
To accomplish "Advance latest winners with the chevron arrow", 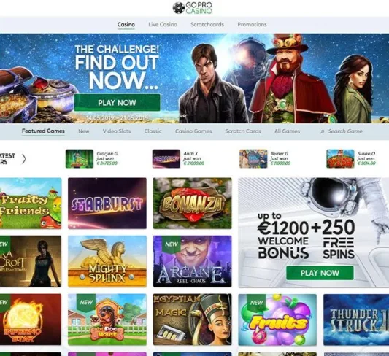I will pos(24,159).
